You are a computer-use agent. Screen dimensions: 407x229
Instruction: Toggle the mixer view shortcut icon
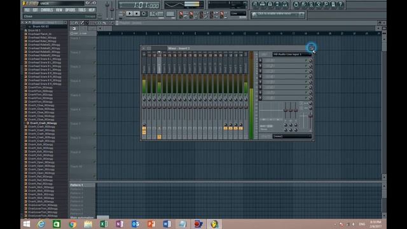click(x=285, y=4)
